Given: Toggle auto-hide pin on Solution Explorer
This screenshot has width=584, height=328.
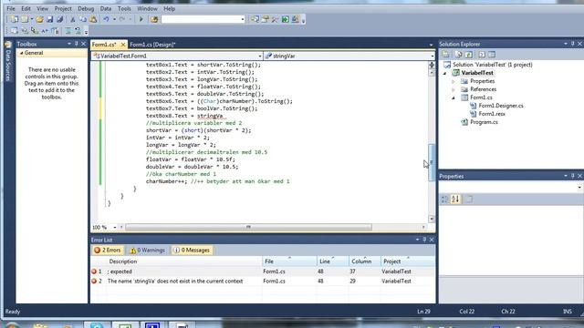Looking at the screenshot, I should (573, 44).
